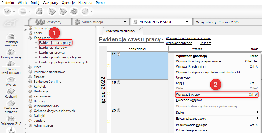
Task: Open the Widok menu
Action: 22,3
